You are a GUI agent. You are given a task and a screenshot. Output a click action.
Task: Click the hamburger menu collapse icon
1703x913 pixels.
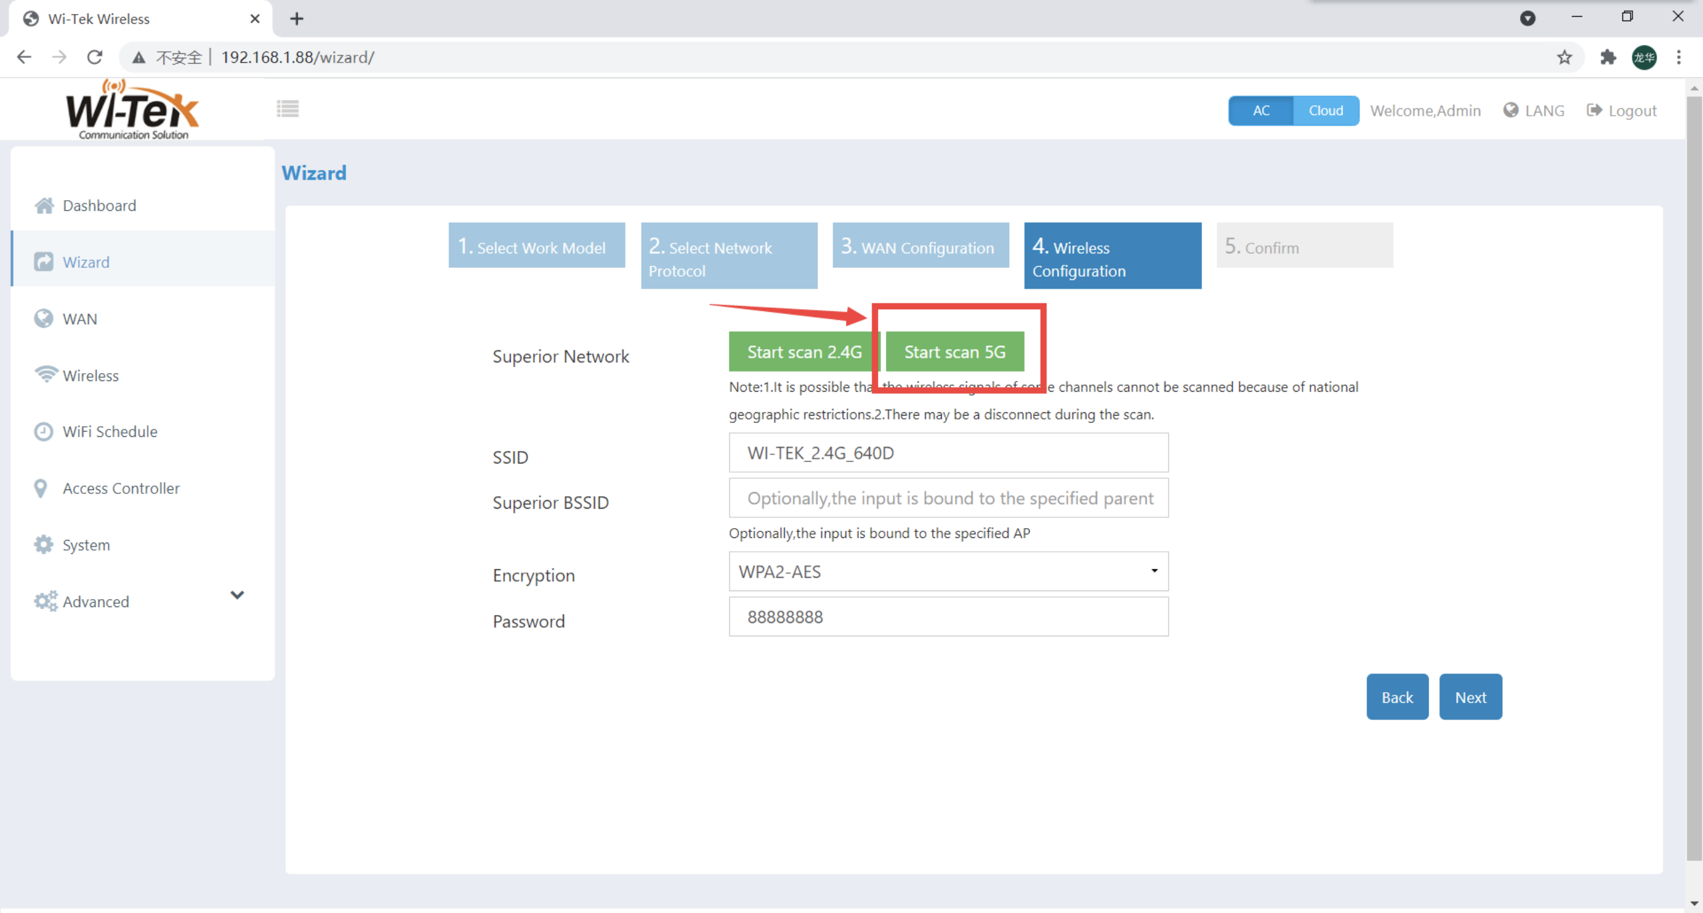(x=287, y=108)
